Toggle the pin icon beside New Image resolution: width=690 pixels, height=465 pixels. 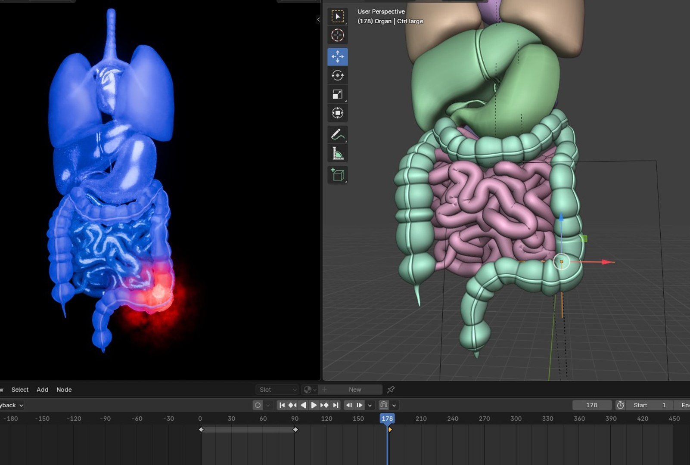coord(391,390)
